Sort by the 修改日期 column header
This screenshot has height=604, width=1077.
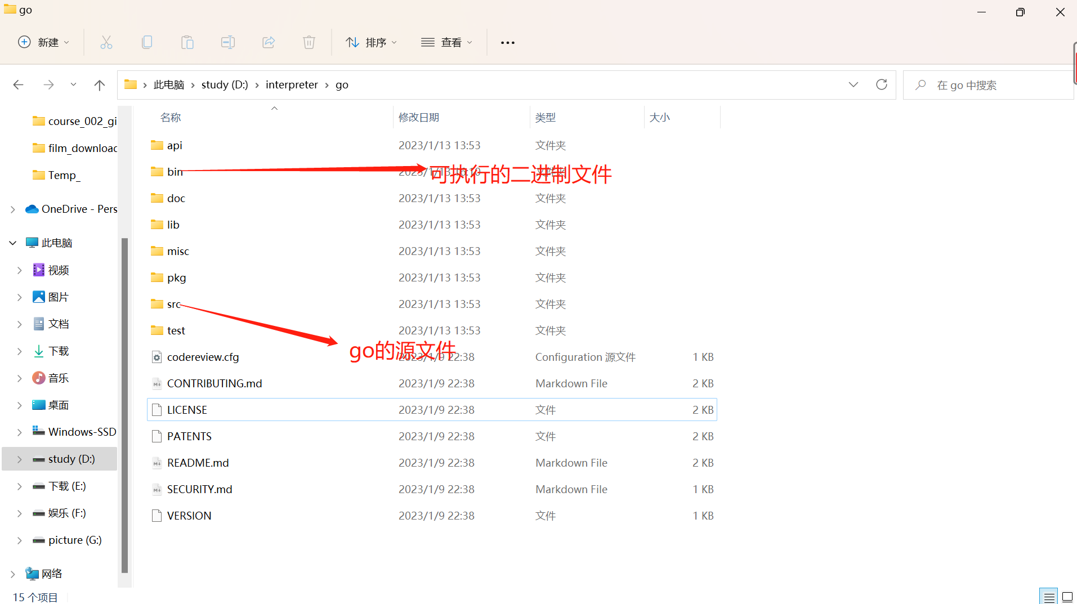click(x=419, y=117)
